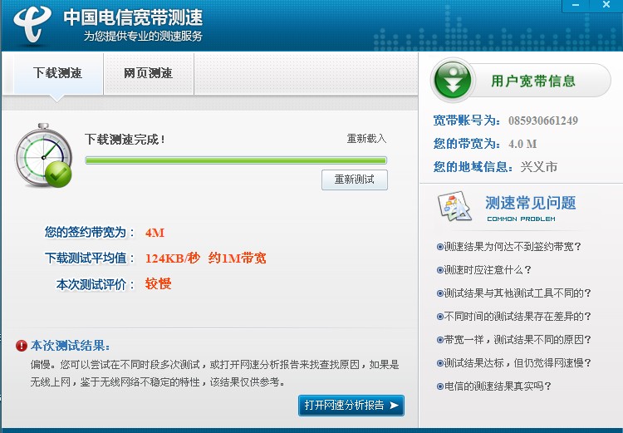Click the 下载测速完成! status text

coord(125,140)
